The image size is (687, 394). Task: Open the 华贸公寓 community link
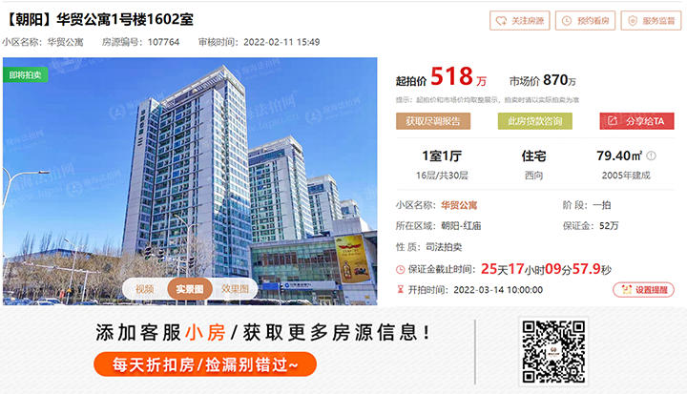[x=459, y=205]
